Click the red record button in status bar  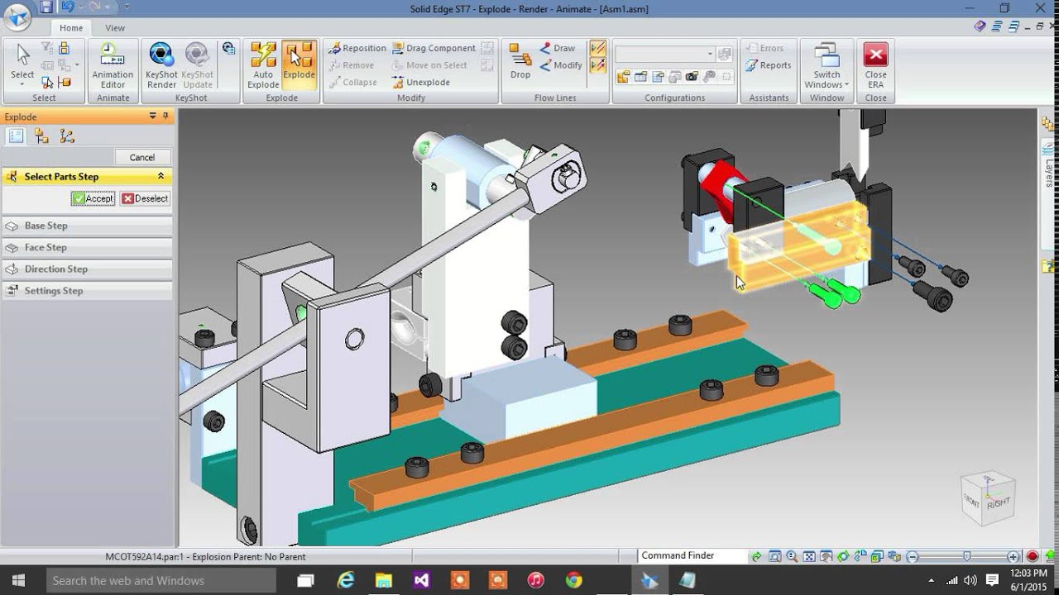(x=1032, y=556)
